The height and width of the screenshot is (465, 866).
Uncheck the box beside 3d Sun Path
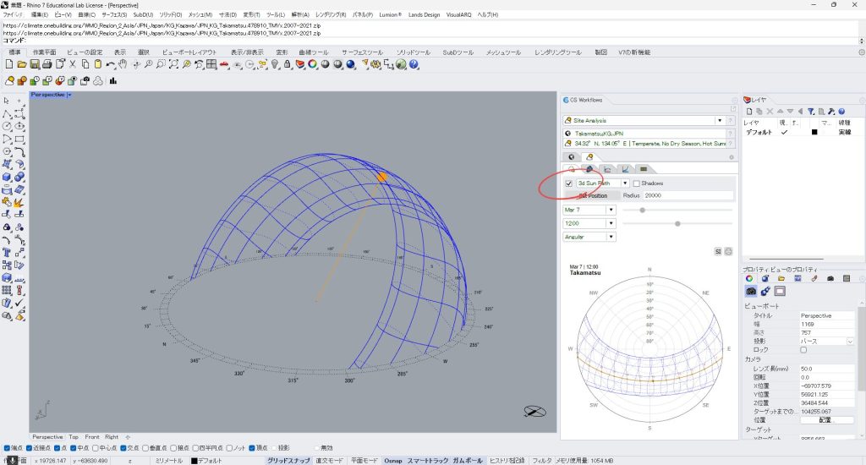click(568, 183)
